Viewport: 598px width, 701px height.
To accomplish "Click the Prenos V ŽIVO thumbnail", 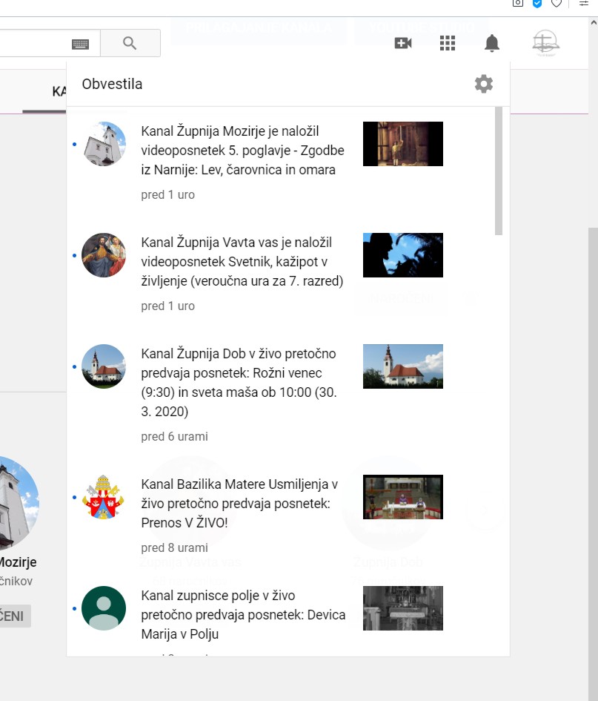I will (402, 497).
